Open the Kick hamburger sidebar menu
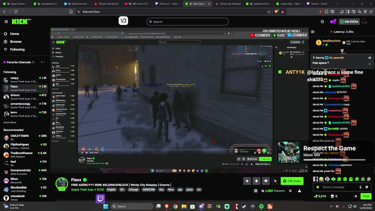 coord(6,22)
